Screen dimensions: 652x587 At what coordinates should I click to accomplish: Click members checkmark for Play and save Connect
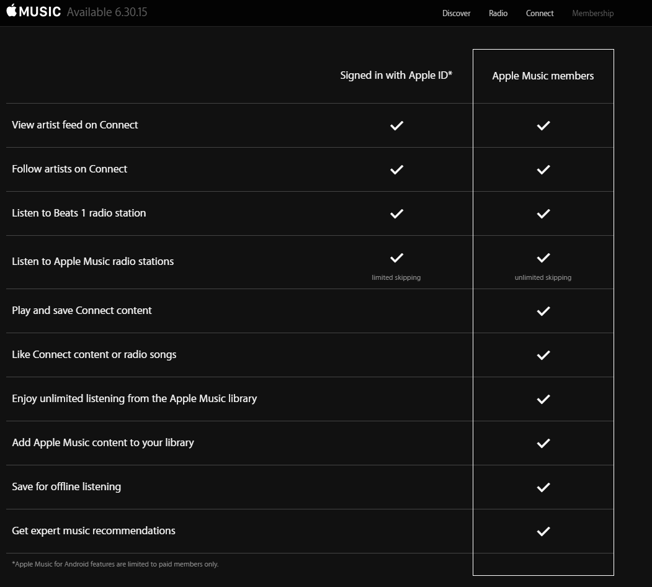[543, 311]
